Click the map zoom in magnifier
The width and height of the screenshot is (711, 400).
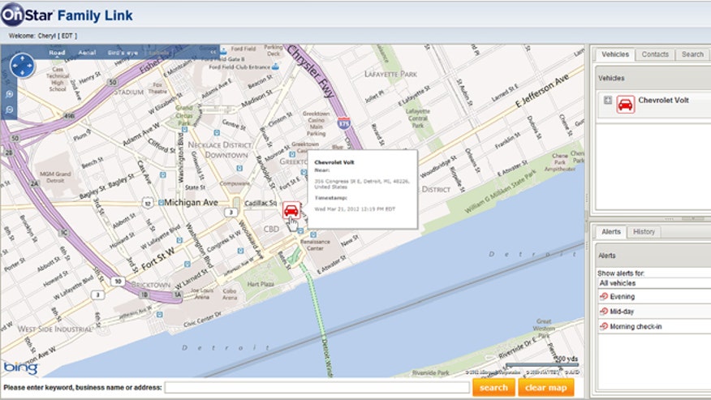coord(10,94)
